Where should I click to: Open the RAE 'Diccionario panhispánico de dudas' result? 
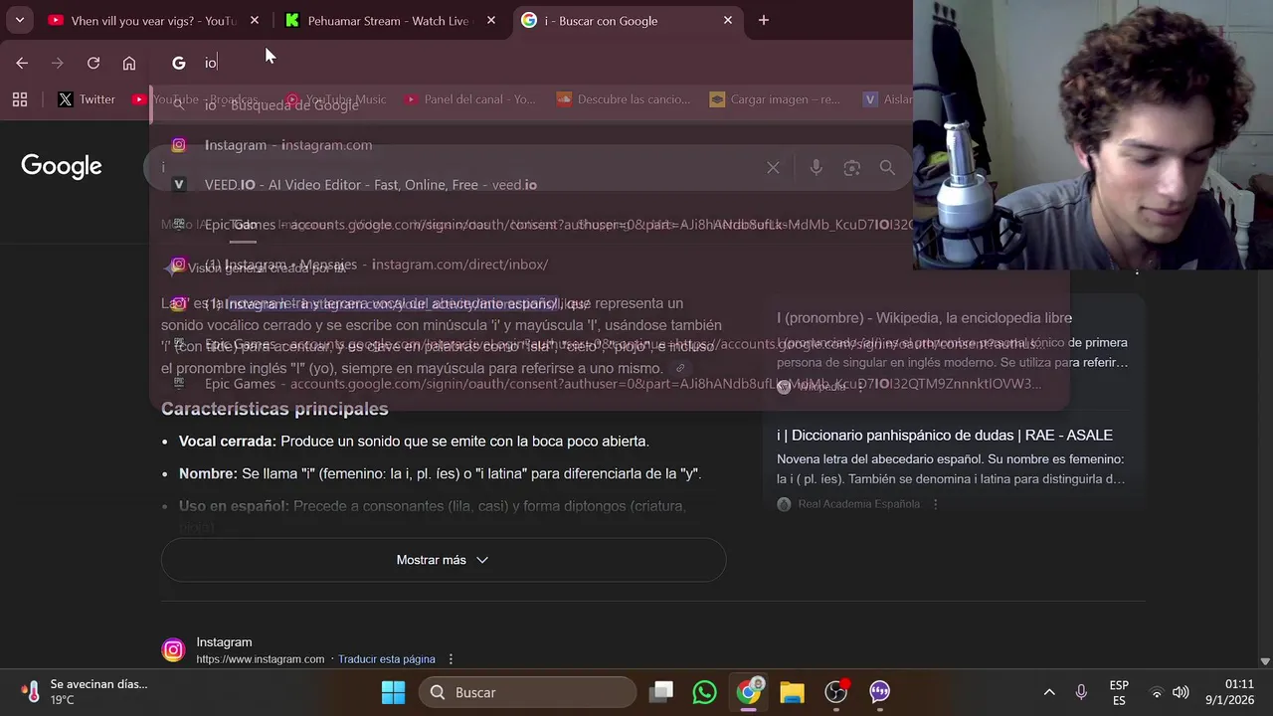945,436
